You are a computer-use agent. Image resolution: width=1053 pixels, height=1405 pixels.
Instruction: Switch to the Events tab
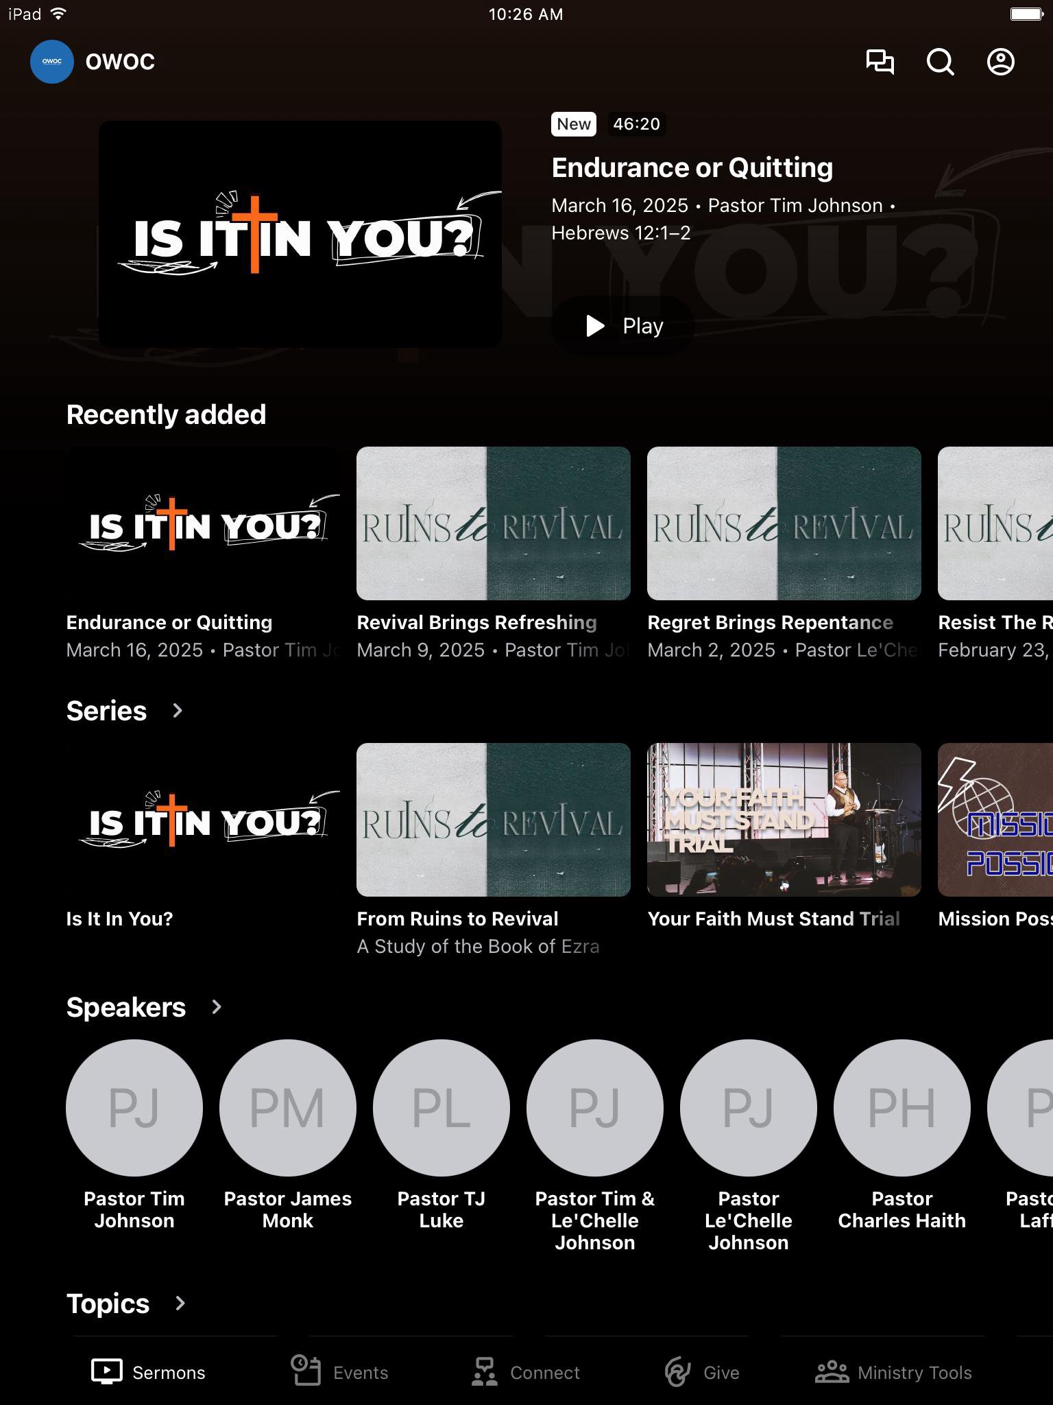(x=340, y=1372)
